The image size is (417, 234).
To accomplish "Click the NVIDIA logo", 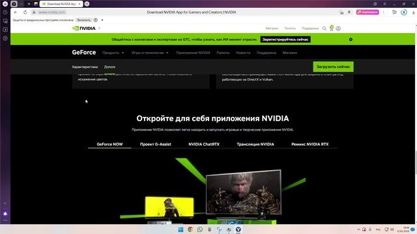I will point(84,28).
